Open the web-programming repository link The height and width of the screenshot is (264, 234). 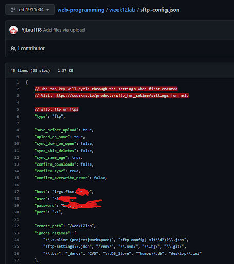tap(81, 10)
